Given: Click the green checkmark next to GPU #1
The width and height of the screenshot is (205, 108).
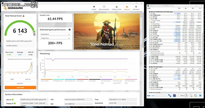Looking at the screenshot, I should [x=13, y=100].
